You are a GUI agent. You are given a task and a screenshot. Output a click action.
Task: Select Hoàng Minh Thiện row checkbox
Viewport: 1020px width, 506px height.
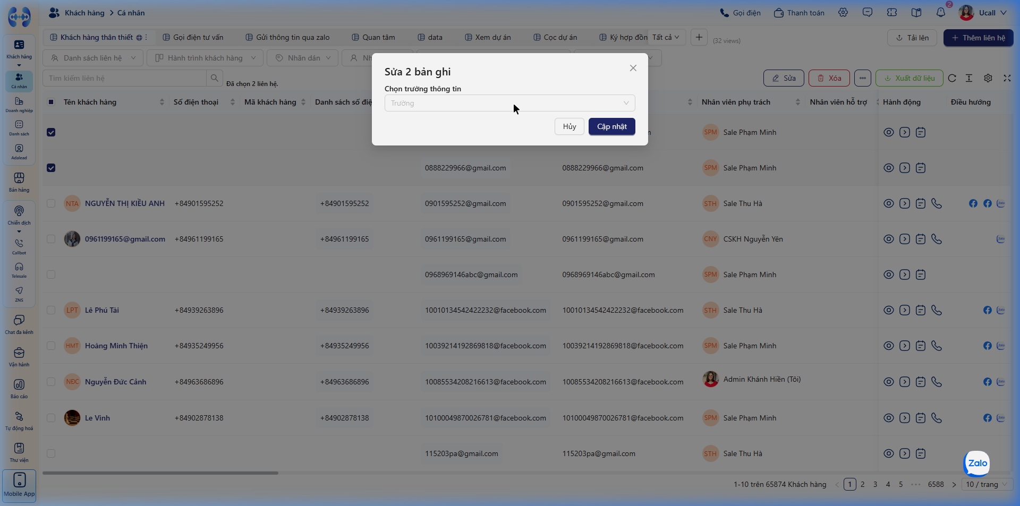[51, 346]
